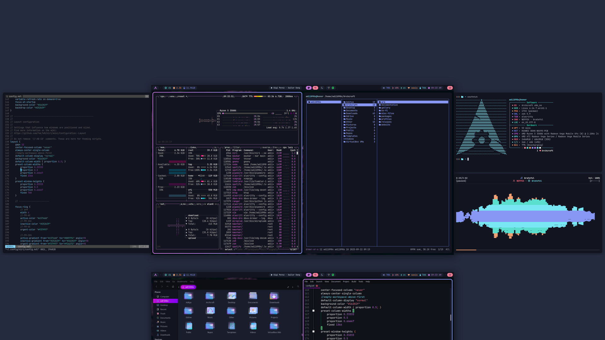Image resolution: width=605 pixels, height=340 pixels.
Task: Toggle auto scaling in btop net box
Action: [191, 204]
